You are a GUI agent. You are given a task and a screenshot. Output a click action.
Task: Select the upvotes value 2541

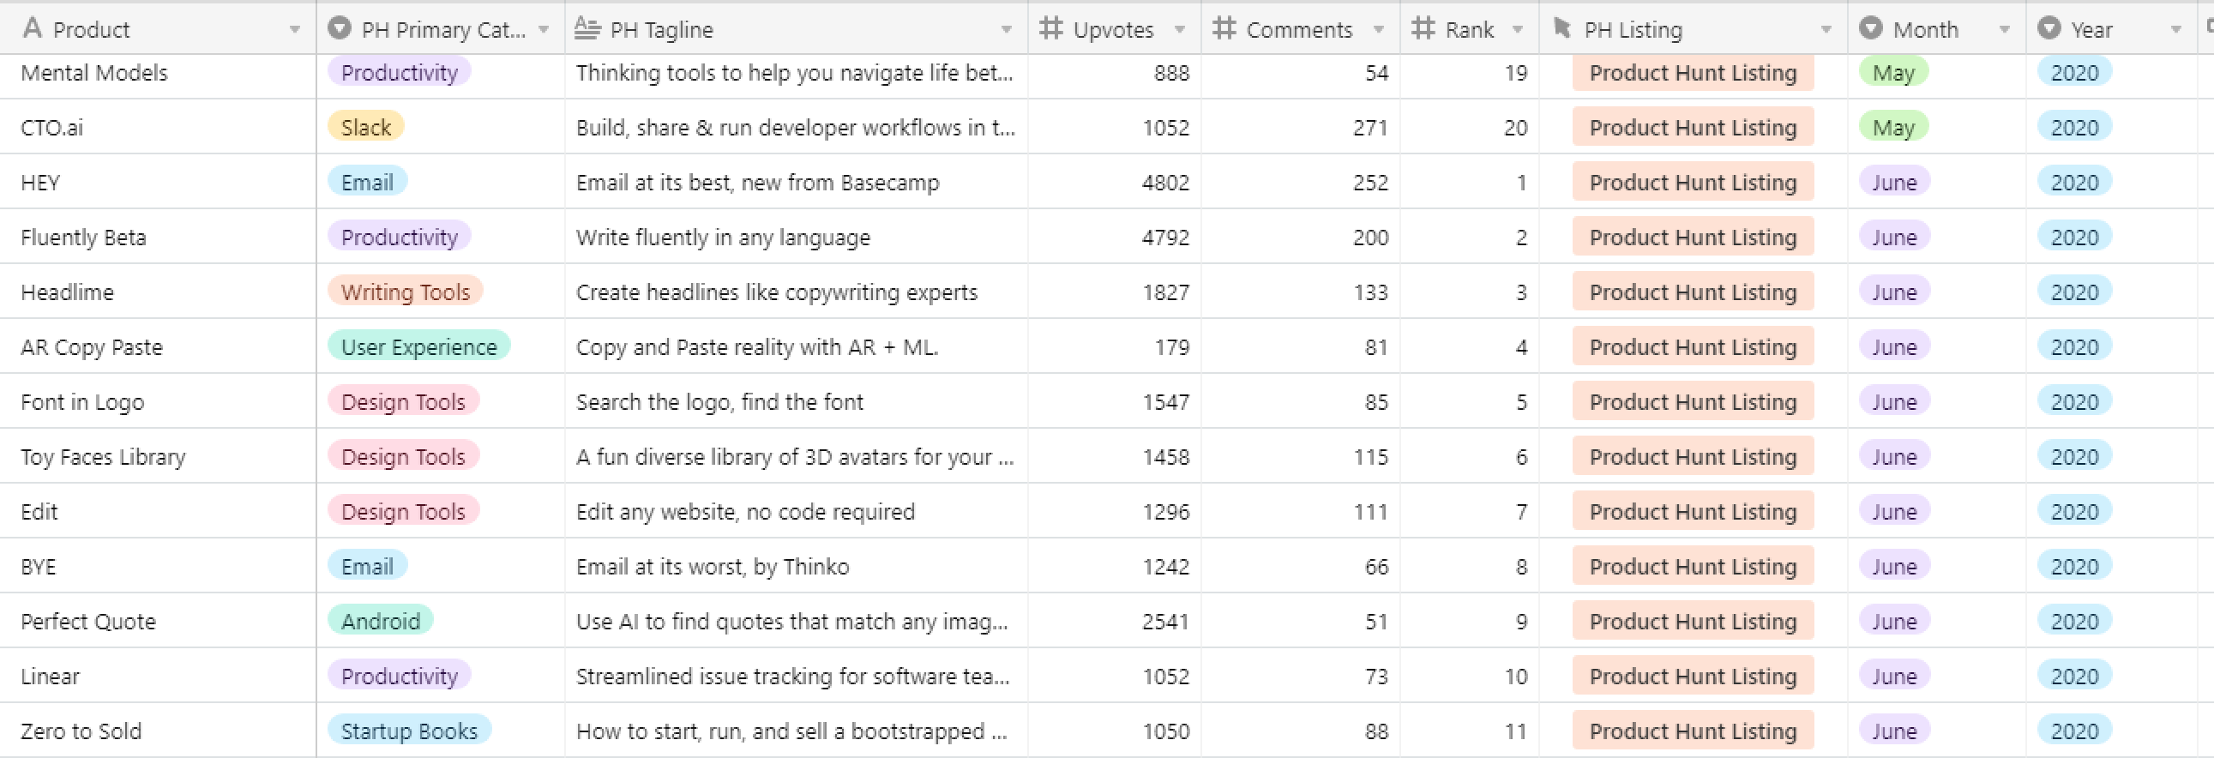point(1165,622)
